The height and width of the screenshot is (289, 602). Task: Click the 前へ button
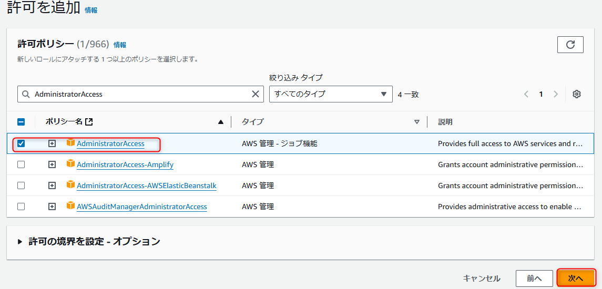(534, 278)
